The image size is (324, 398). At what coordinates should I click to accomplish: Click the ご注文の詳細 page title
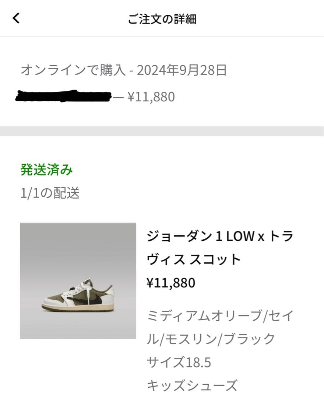[162, 19]
